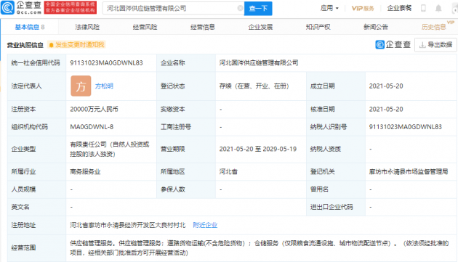Switch to 法律风险 tab
The width and height of the screenshot is (458, 262).
pyautogui.click(x=87, y=27)
